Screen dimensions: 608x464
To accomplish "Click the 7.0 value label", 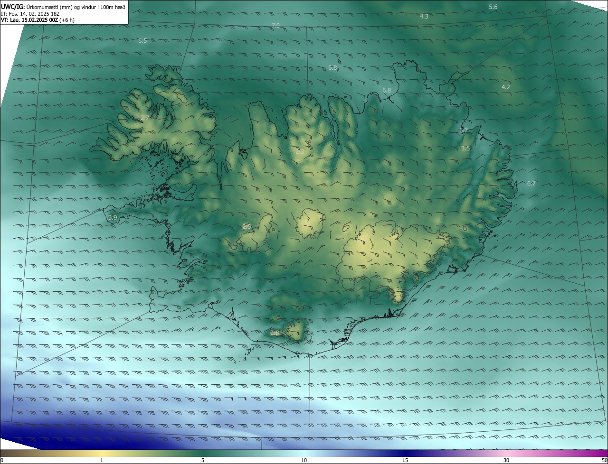I will tap(275, 25).
